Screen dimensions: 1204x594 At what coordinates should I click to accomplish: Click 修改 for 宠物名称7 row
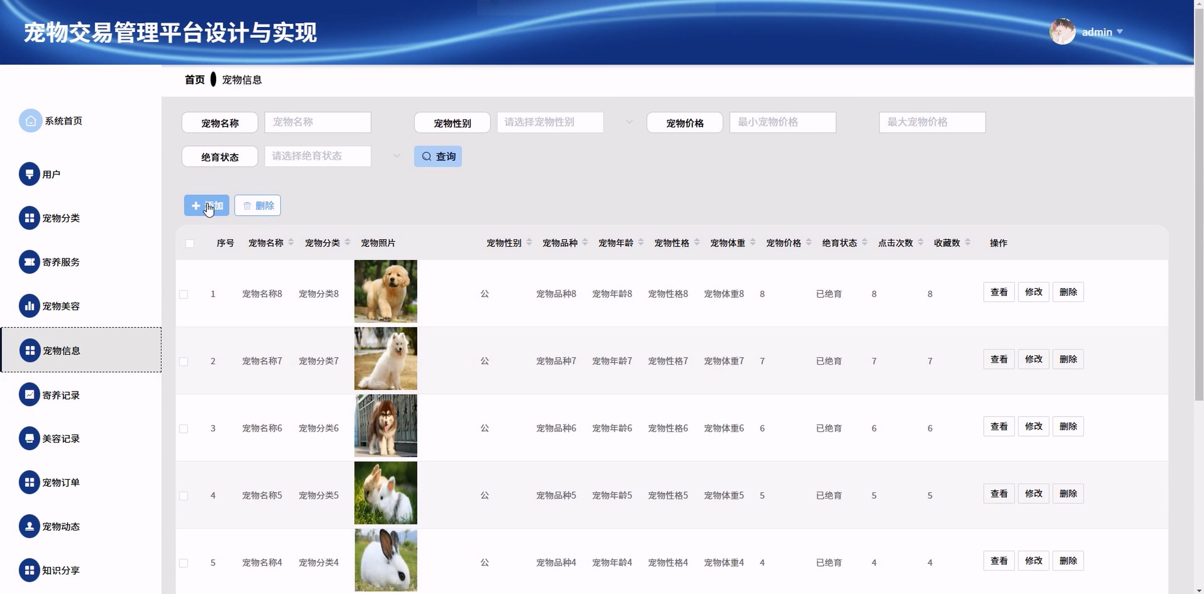[x=1034, y=359]
